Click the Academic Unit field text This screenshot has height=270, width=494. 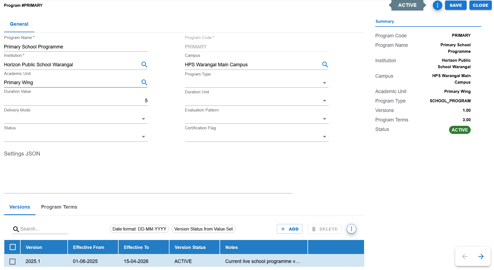[18, 83]
